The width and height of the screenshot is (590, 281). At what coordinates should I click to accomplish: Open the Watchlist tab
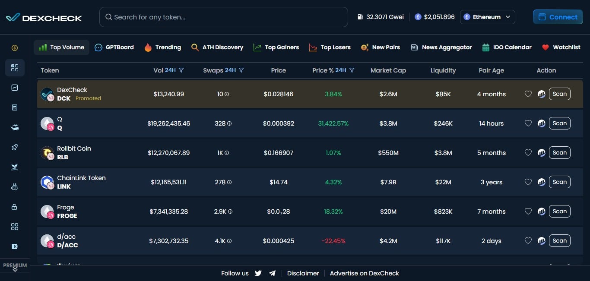pos(561,47)
